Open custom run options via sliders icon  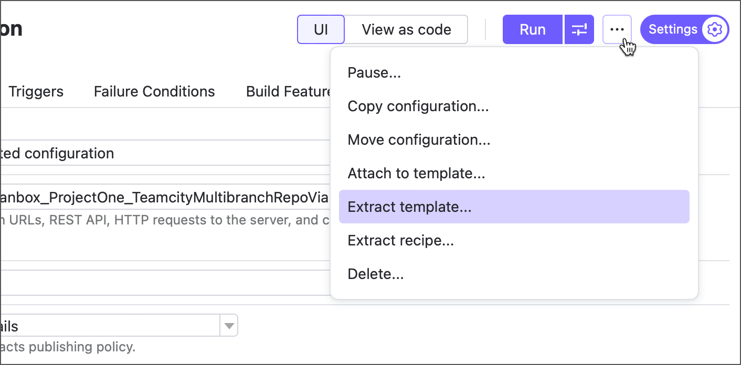click(x=579, y=29)
